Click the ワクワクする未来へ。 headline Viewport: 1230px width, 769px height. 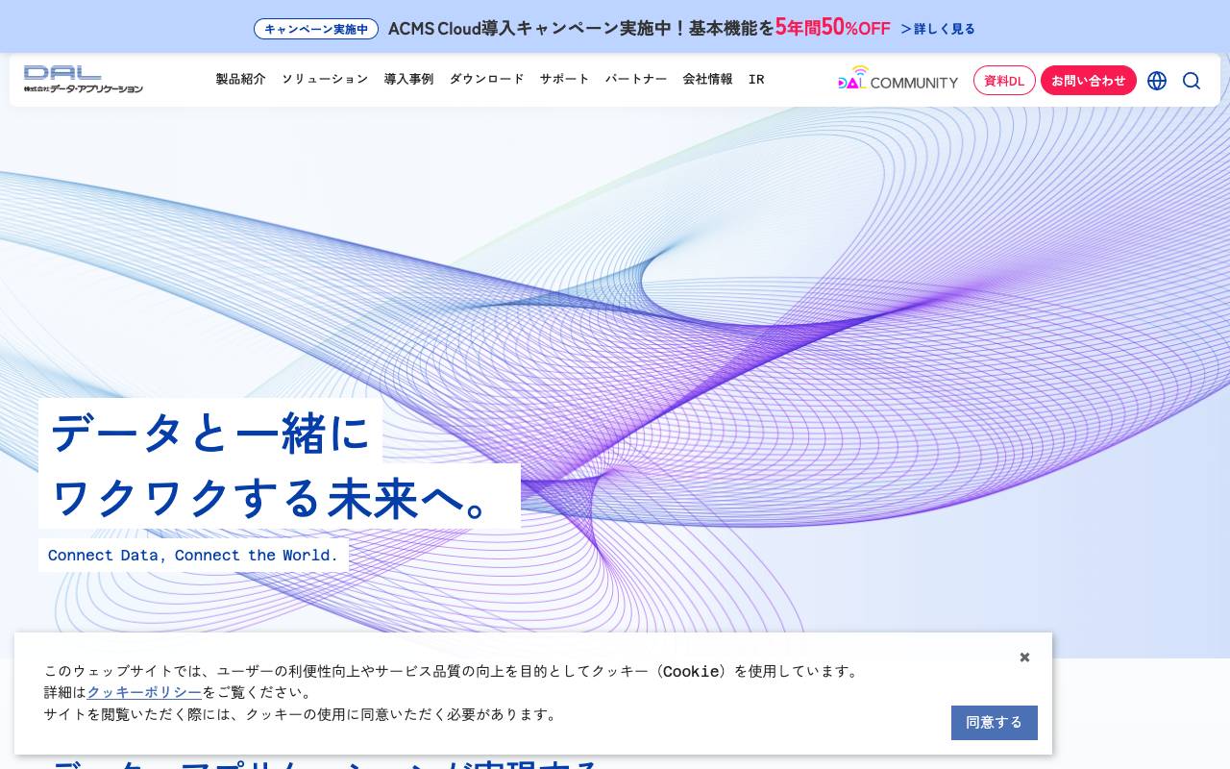coord(280,497)
